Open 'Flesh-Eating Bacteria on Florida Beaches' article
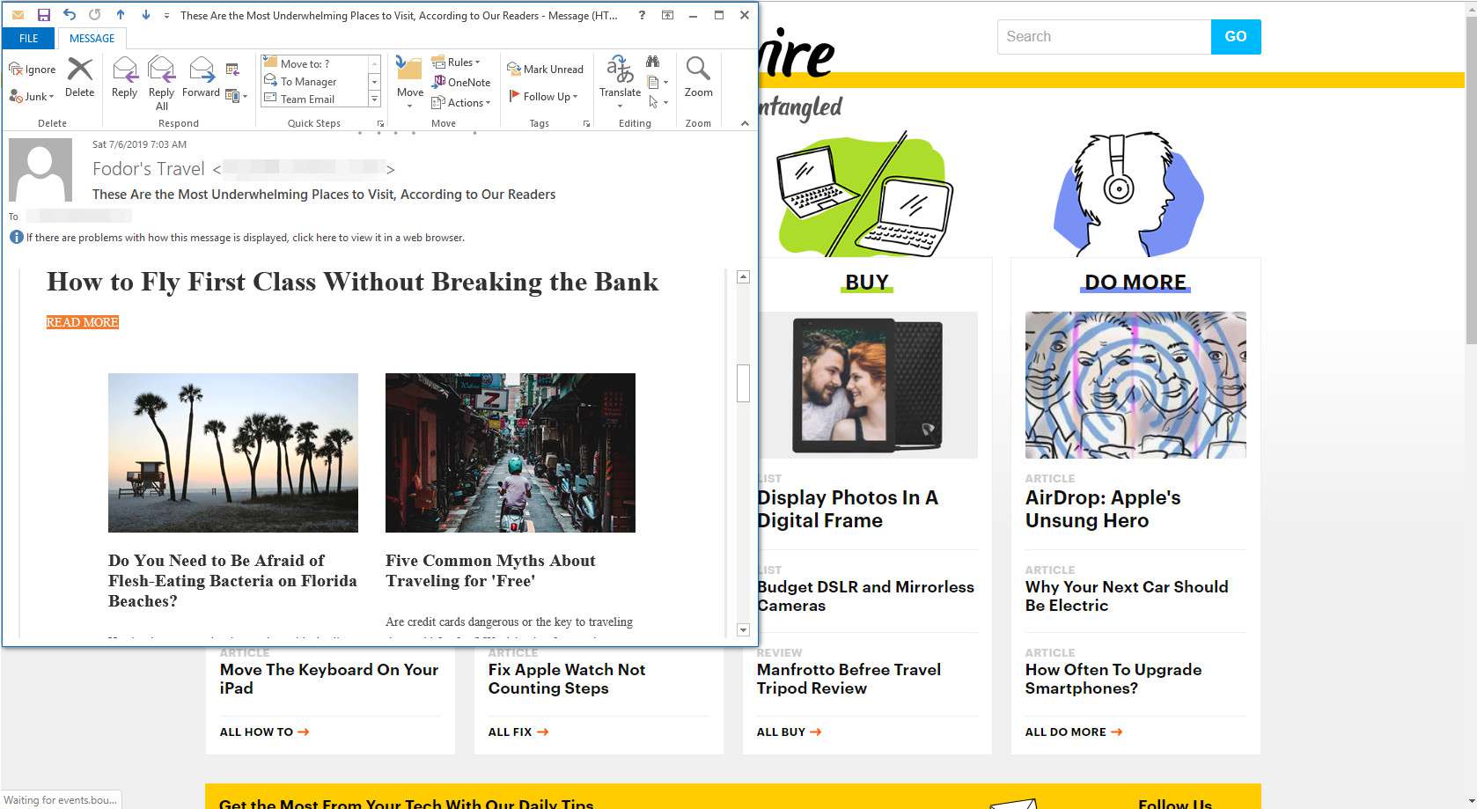The width and height of the screenshot is (1477, 809). (232, 581)
